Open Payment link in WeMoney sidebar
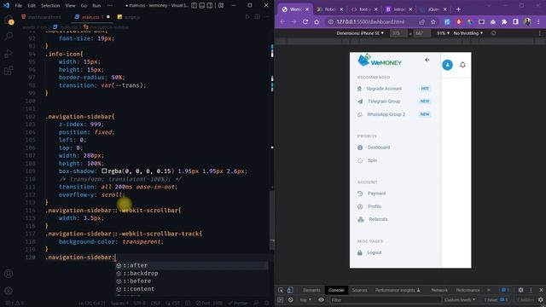The width and height of the screenshot is (546, 307). click(376, 194)
